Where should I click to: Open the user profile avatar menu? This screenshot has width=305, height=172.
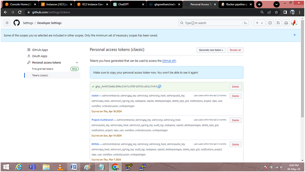(x=294, y=23)
